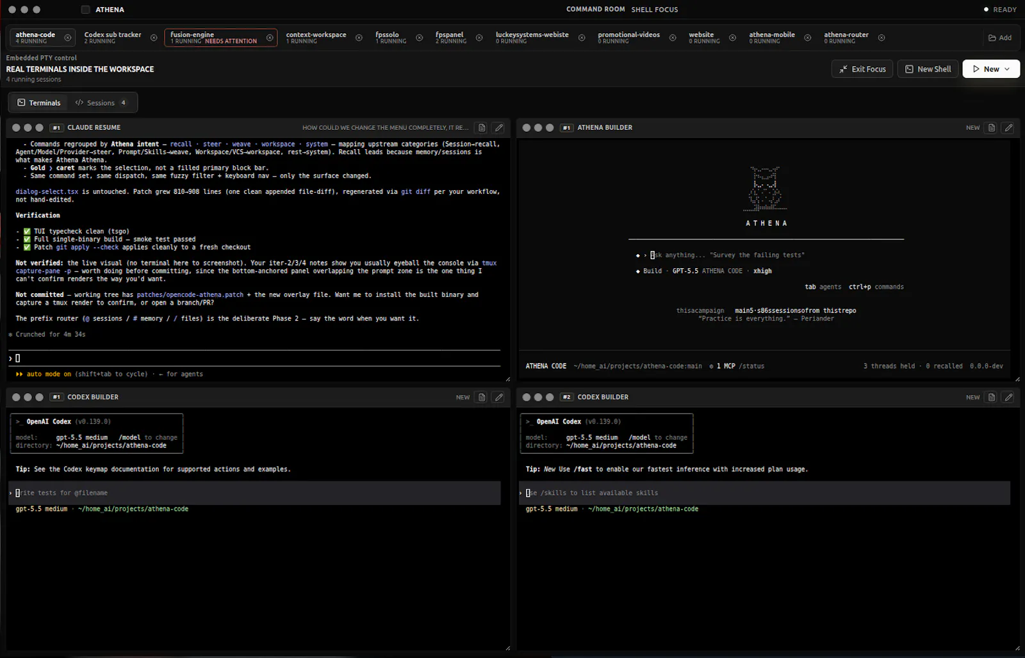This screenshot has height=658, width=1025.
Task: Focus the Codex #1 'Write tests for @filename' input
Action: (255, 493)
